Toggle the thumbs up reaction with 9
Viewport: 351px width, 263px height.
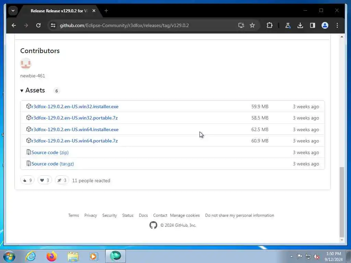point(27,180)
